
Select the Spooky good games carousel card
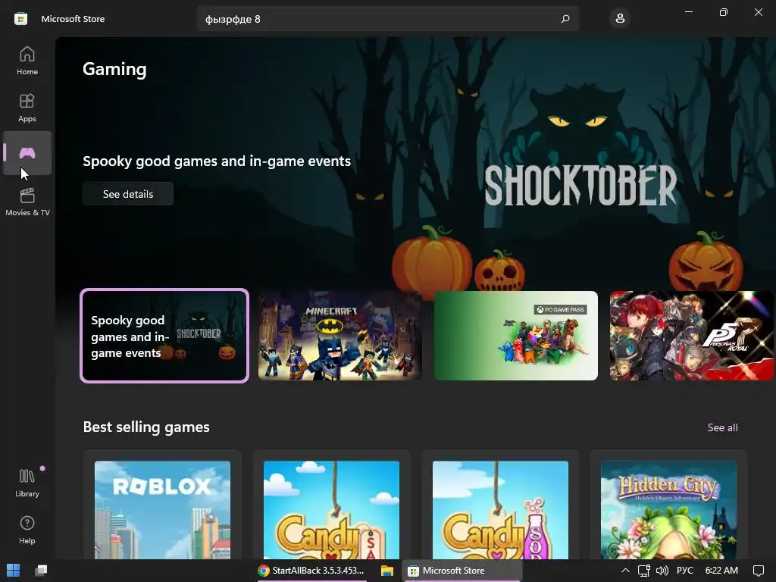164,336
